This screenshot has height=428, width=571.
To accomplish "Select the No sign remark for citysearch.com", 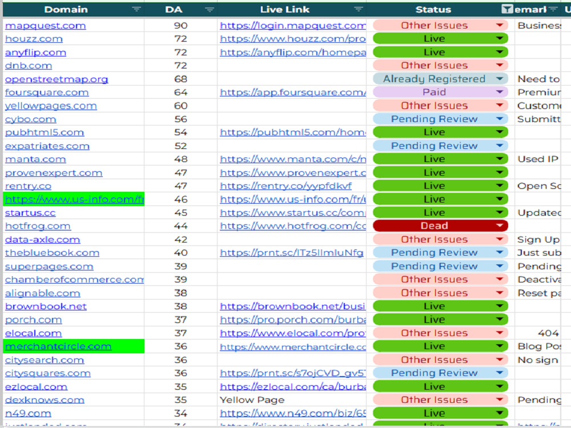I will (538, 360).
